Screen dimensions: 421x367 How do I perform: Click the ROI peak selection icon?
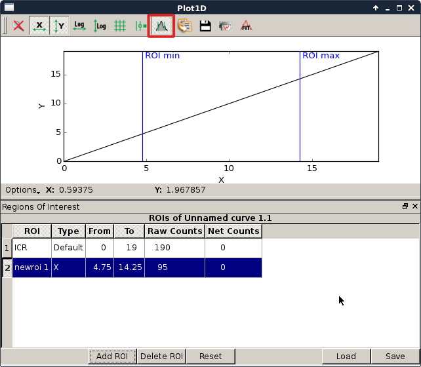tap(161, 26)
